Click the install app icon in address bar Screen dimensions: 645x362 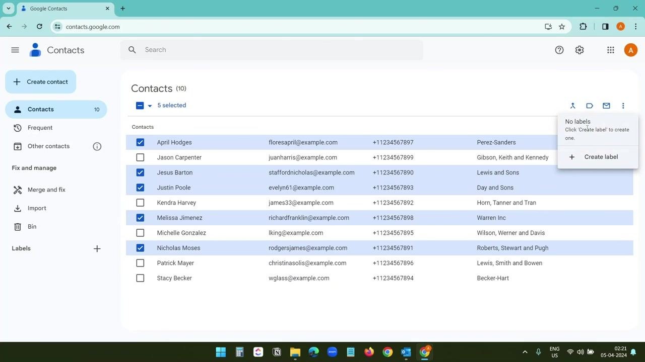click(548, 27)
